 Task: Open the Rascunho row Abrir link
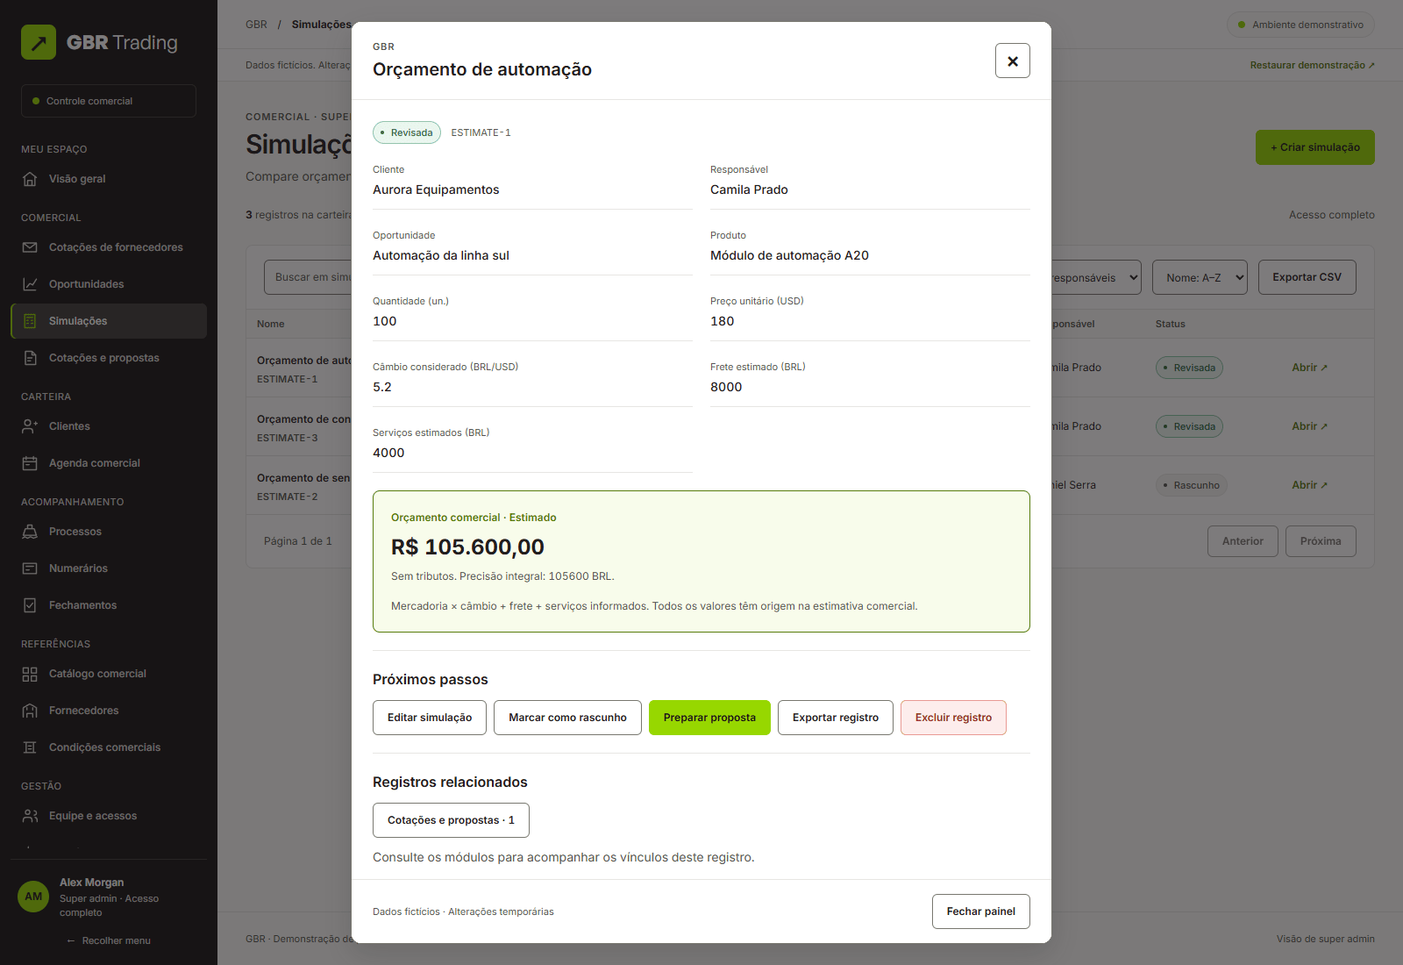point(1309,485)
